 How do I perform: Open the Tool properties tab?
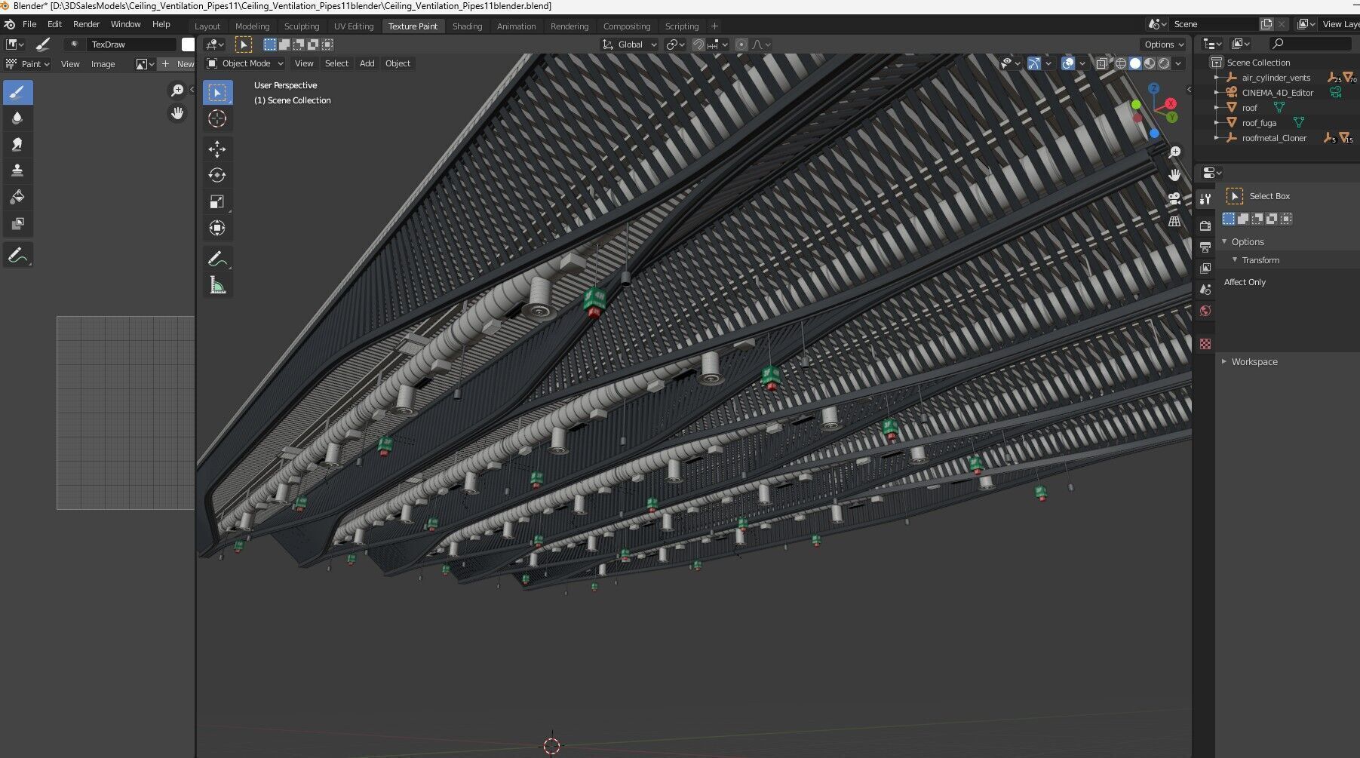coord(1205,199)
